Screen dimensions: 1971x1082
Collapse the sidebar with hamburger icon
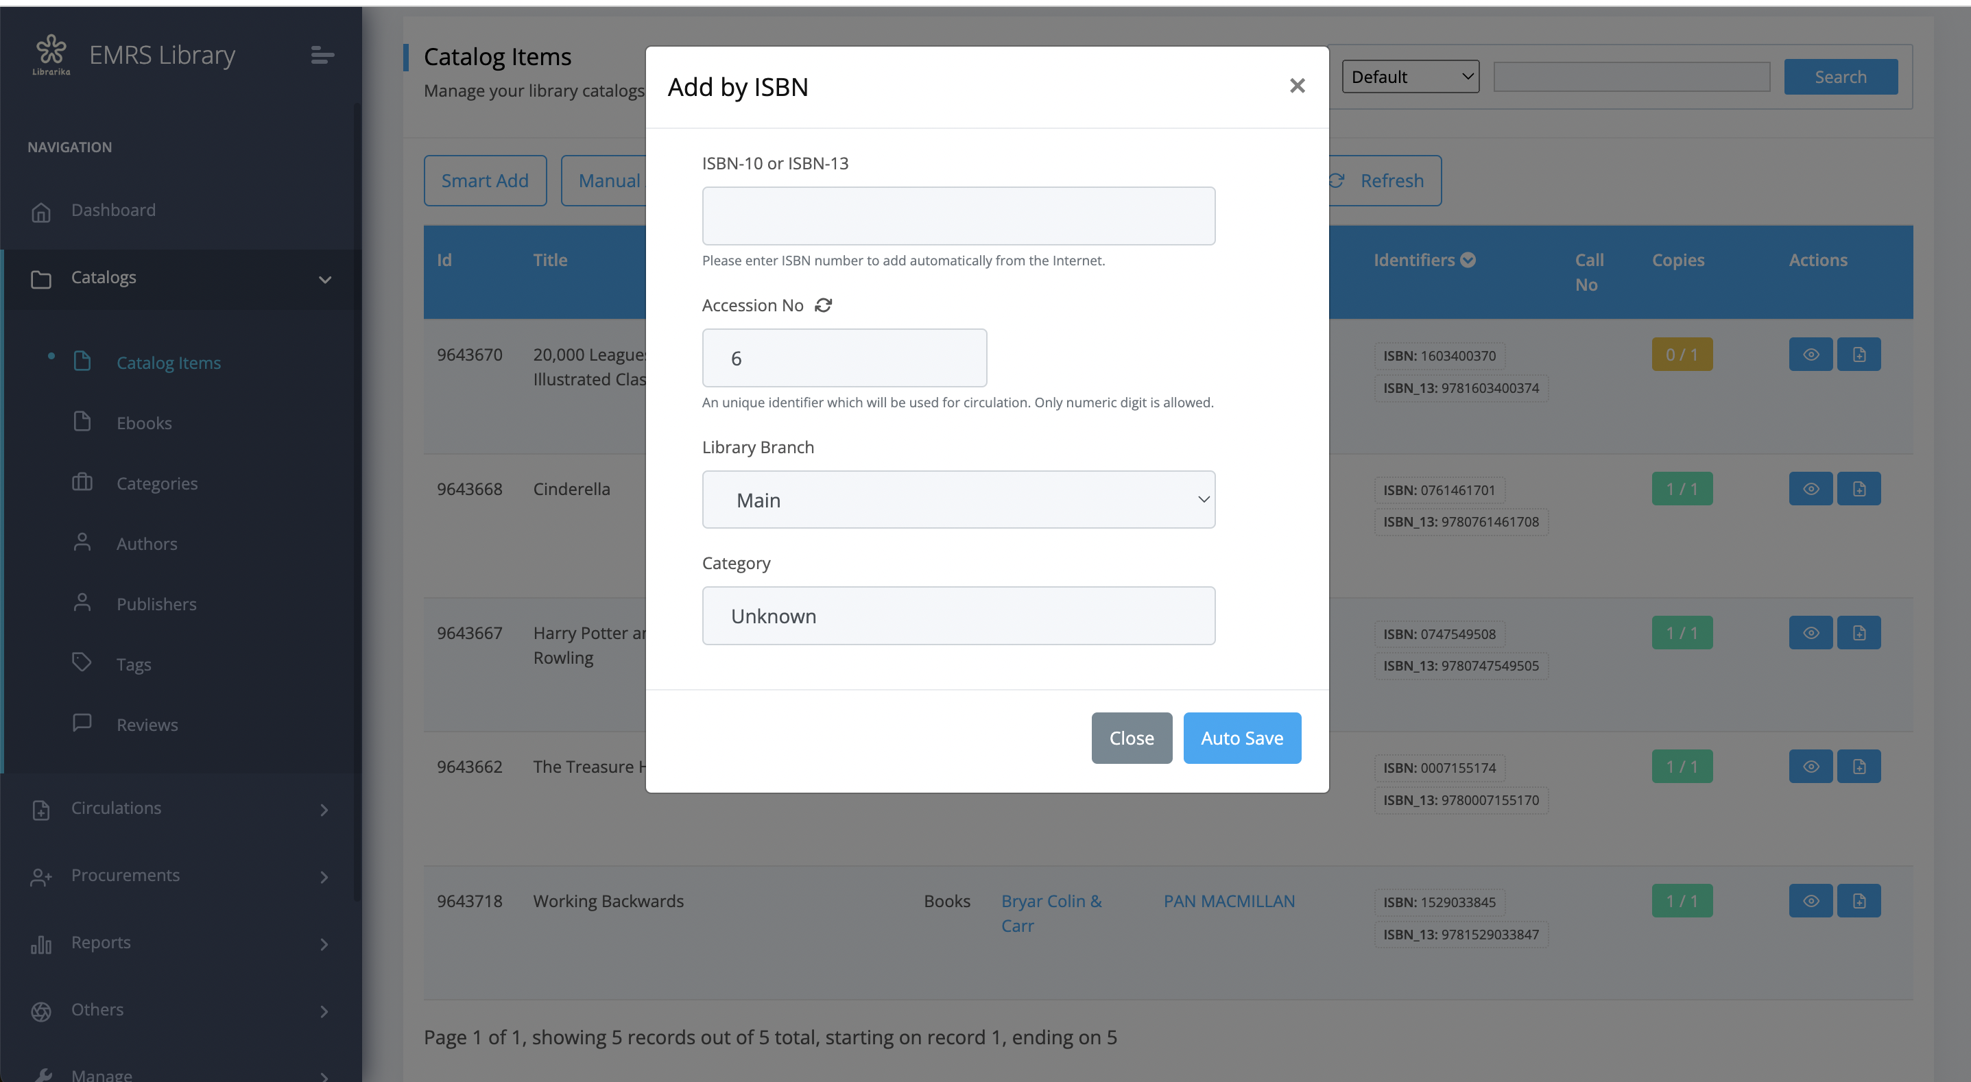pyautogui.click(x=322, y=55)
